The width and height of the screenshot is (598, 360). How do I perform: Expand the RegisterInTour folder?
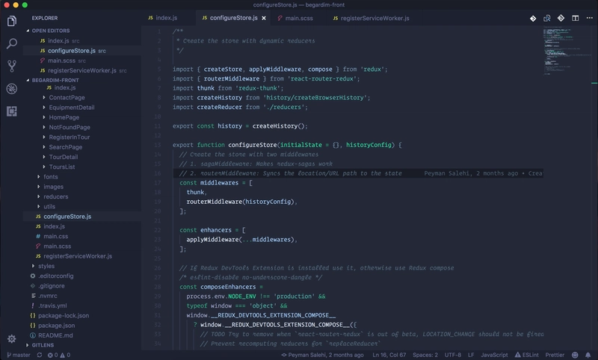(x=69, y=137)
